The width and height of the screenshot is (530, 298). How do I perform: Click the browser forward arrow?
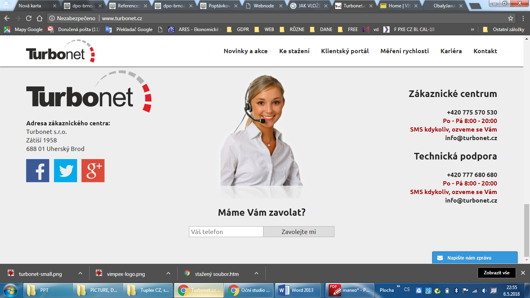pyautogui.click(x=18, y=18)
